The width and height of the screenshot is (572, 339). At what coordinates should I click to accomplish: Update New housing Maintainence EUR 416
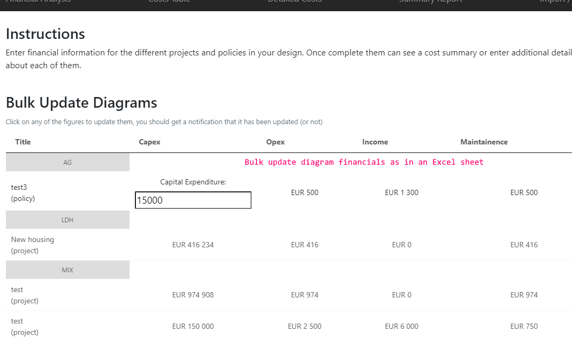point(524,245)
